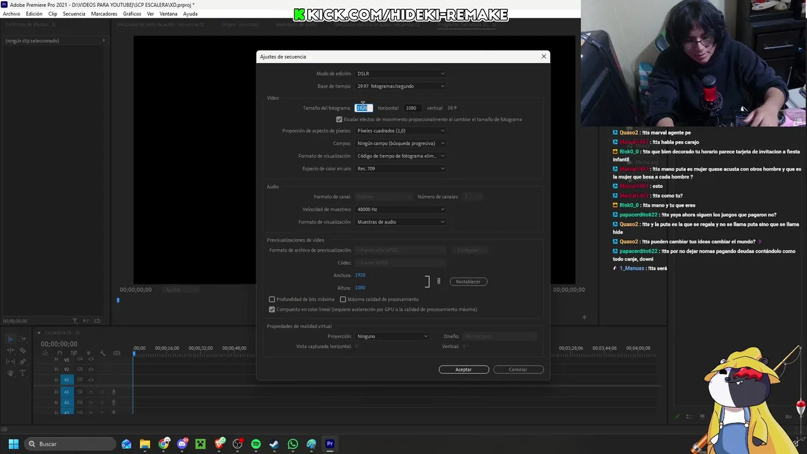
Task: Open Discord from the taskbar
Action: (182, 444)
